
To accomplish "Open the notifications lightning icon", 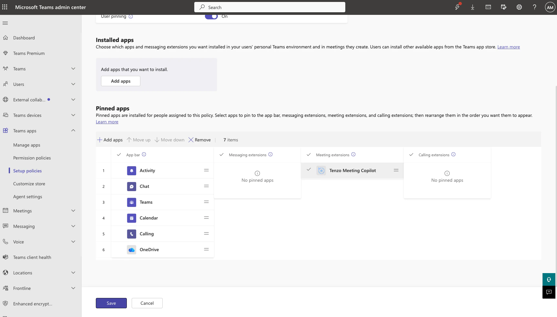I will click(x=457, y=7).
